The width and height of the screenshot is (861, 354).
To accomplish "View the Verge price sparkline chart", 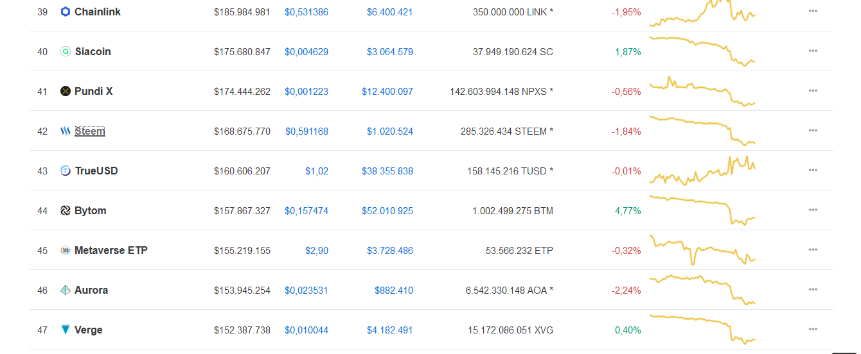I will 702,330.
